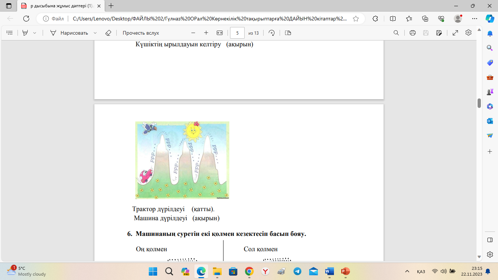Enter full screen mode for the PDF
The image size is (498, 280).
[455, 33]
